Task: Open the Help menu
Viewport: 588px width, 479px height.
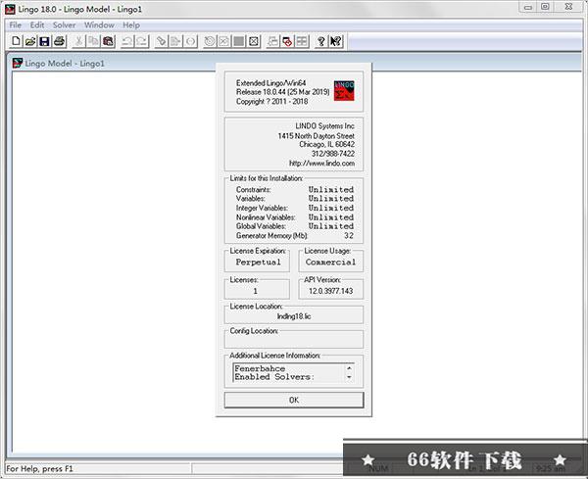Action: point(131,25)
